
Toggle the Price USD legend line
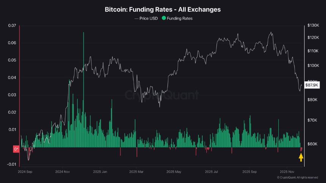click(x=137, y=18)
